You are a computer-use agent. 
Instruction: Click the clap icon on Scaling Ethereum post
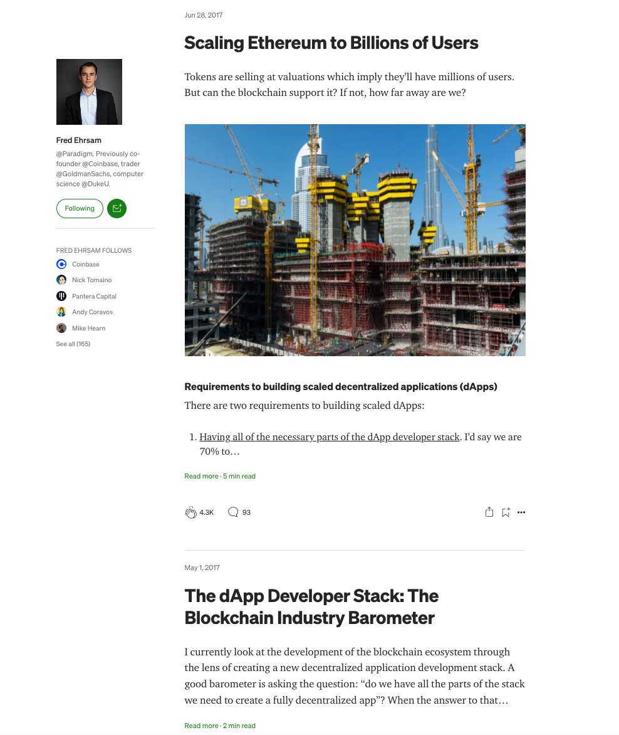pos(190,512)
